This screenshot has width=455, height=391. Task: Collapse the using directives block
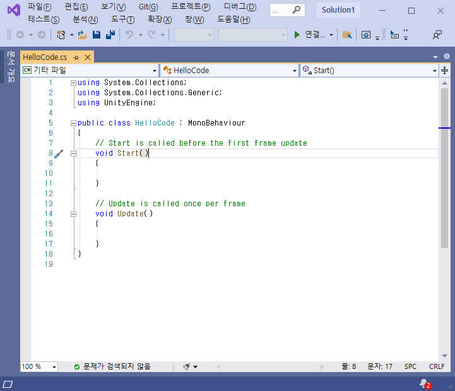tap(73, 83)
